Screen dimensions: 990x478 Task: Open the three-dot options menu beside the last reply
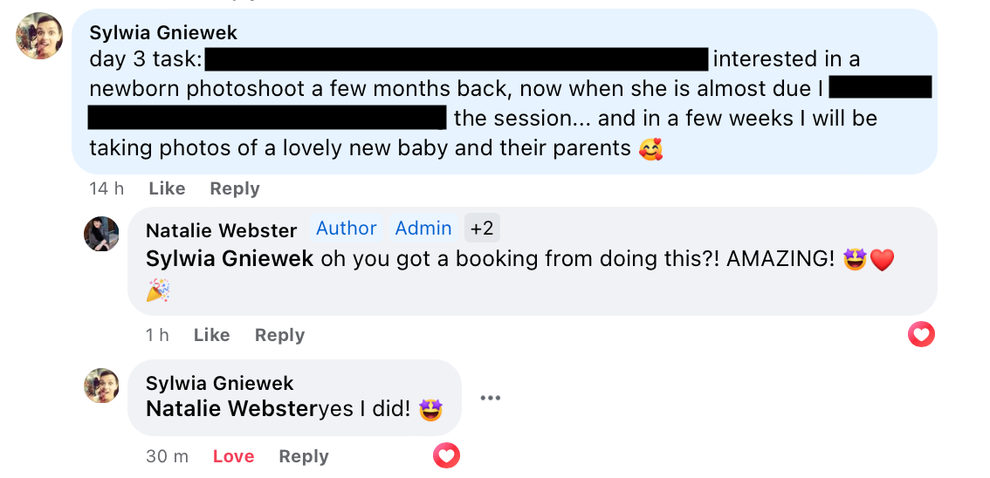click(491, 399)
